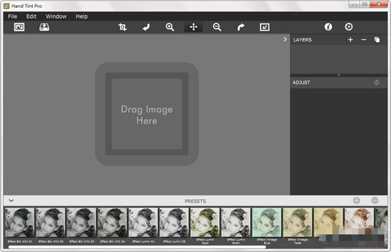Screen dimensions: 391x252
Task: Add preset with plus button
Action: 356,201
